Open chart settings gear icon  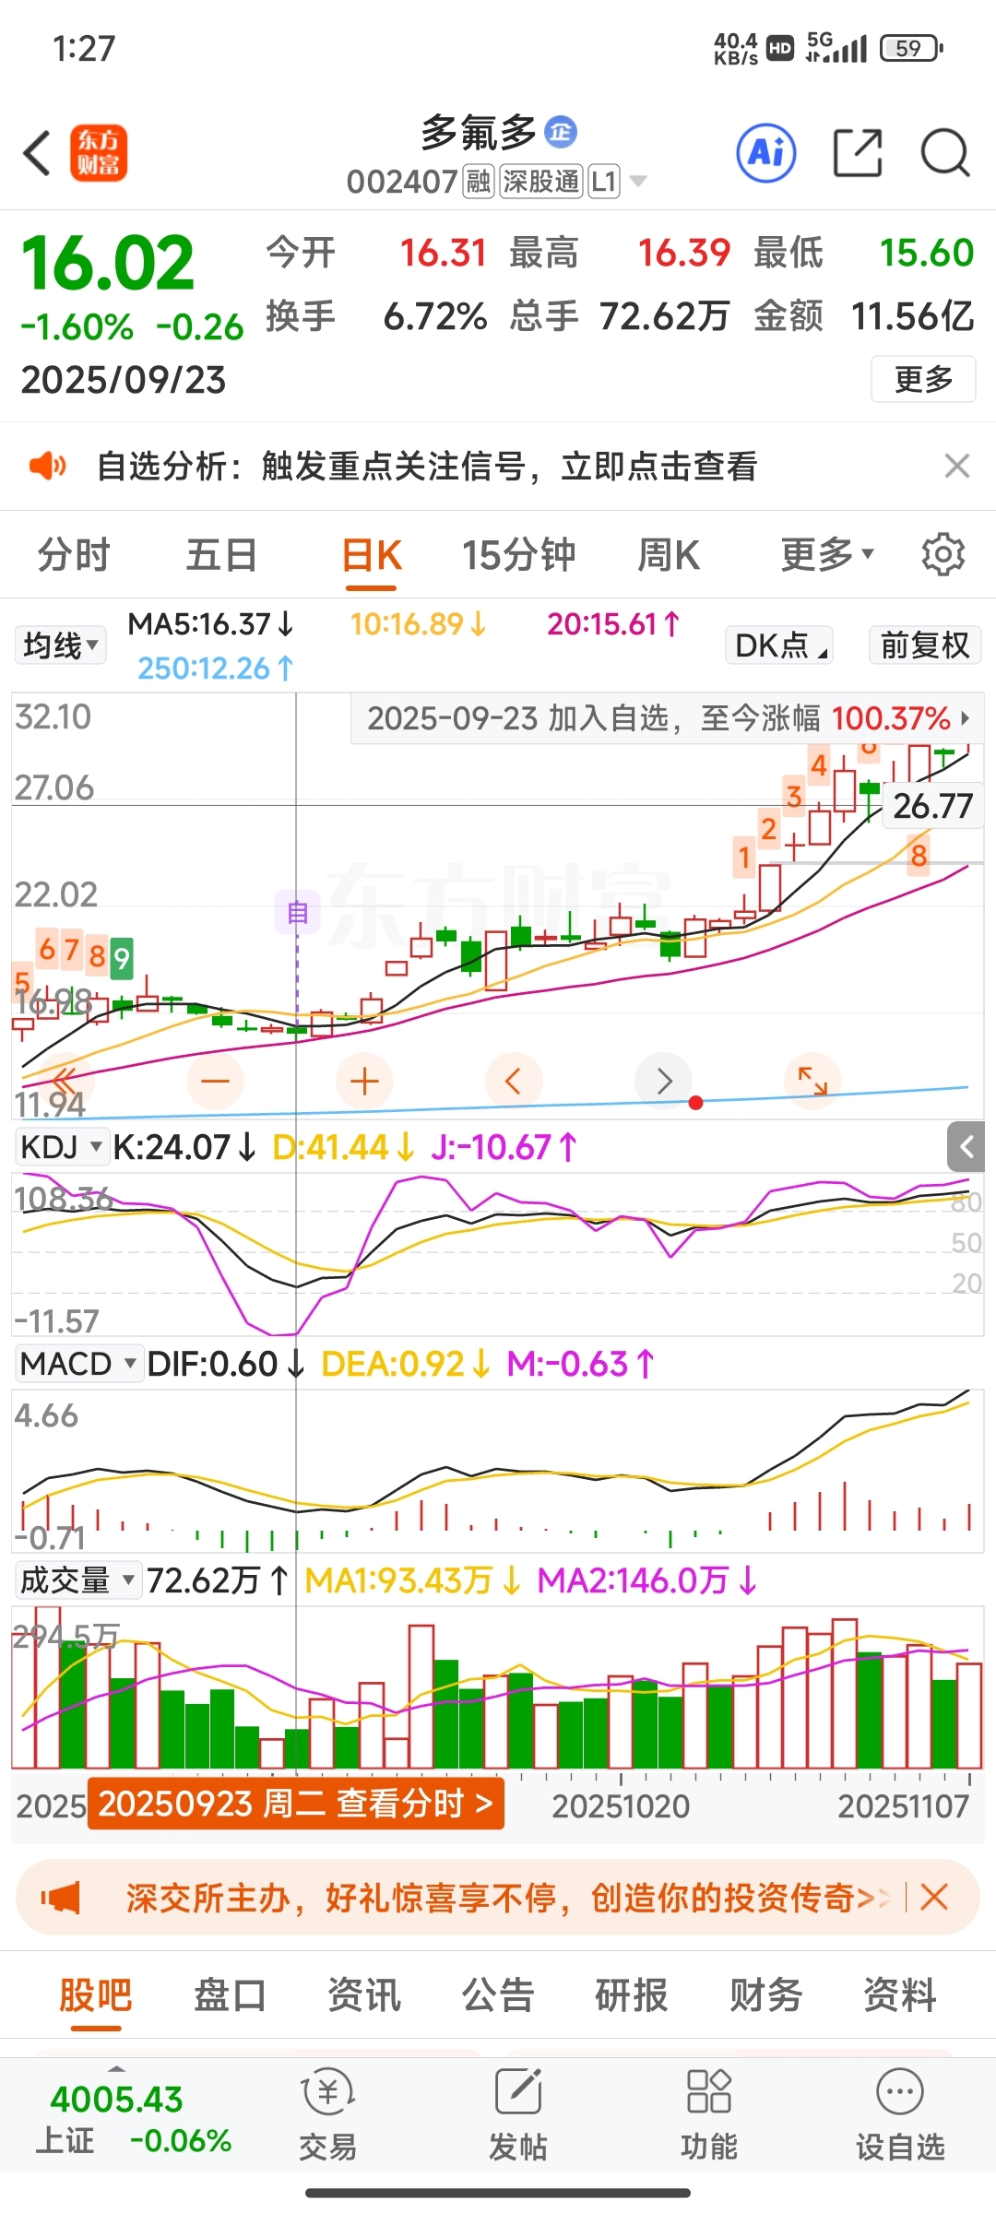coord(943,555)
